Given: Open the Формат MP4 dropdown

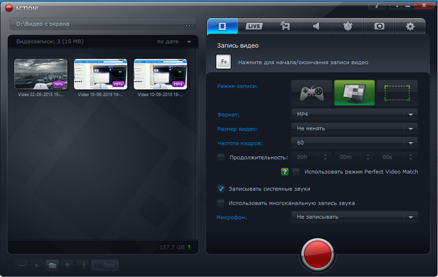Looking at the screenshot, I should (x=354, y=114).
